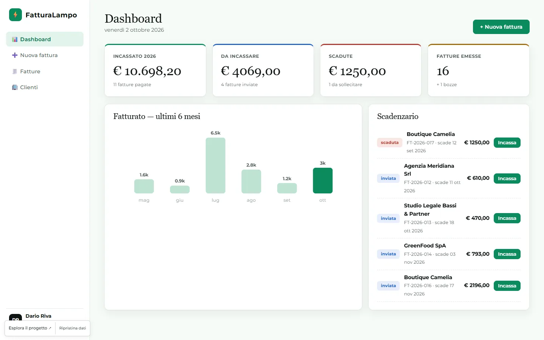Click Incassa for Agenzia Meridiana Srl
Screen dimensions: 544x340
tap(507, 178)
